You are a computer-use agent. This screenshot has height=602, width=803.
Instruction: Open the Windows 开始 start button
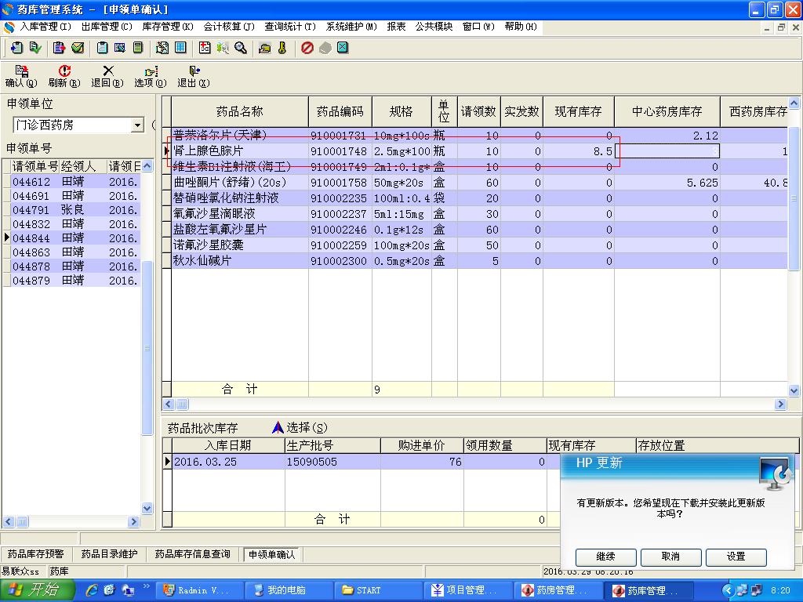[x=37, y=590]
